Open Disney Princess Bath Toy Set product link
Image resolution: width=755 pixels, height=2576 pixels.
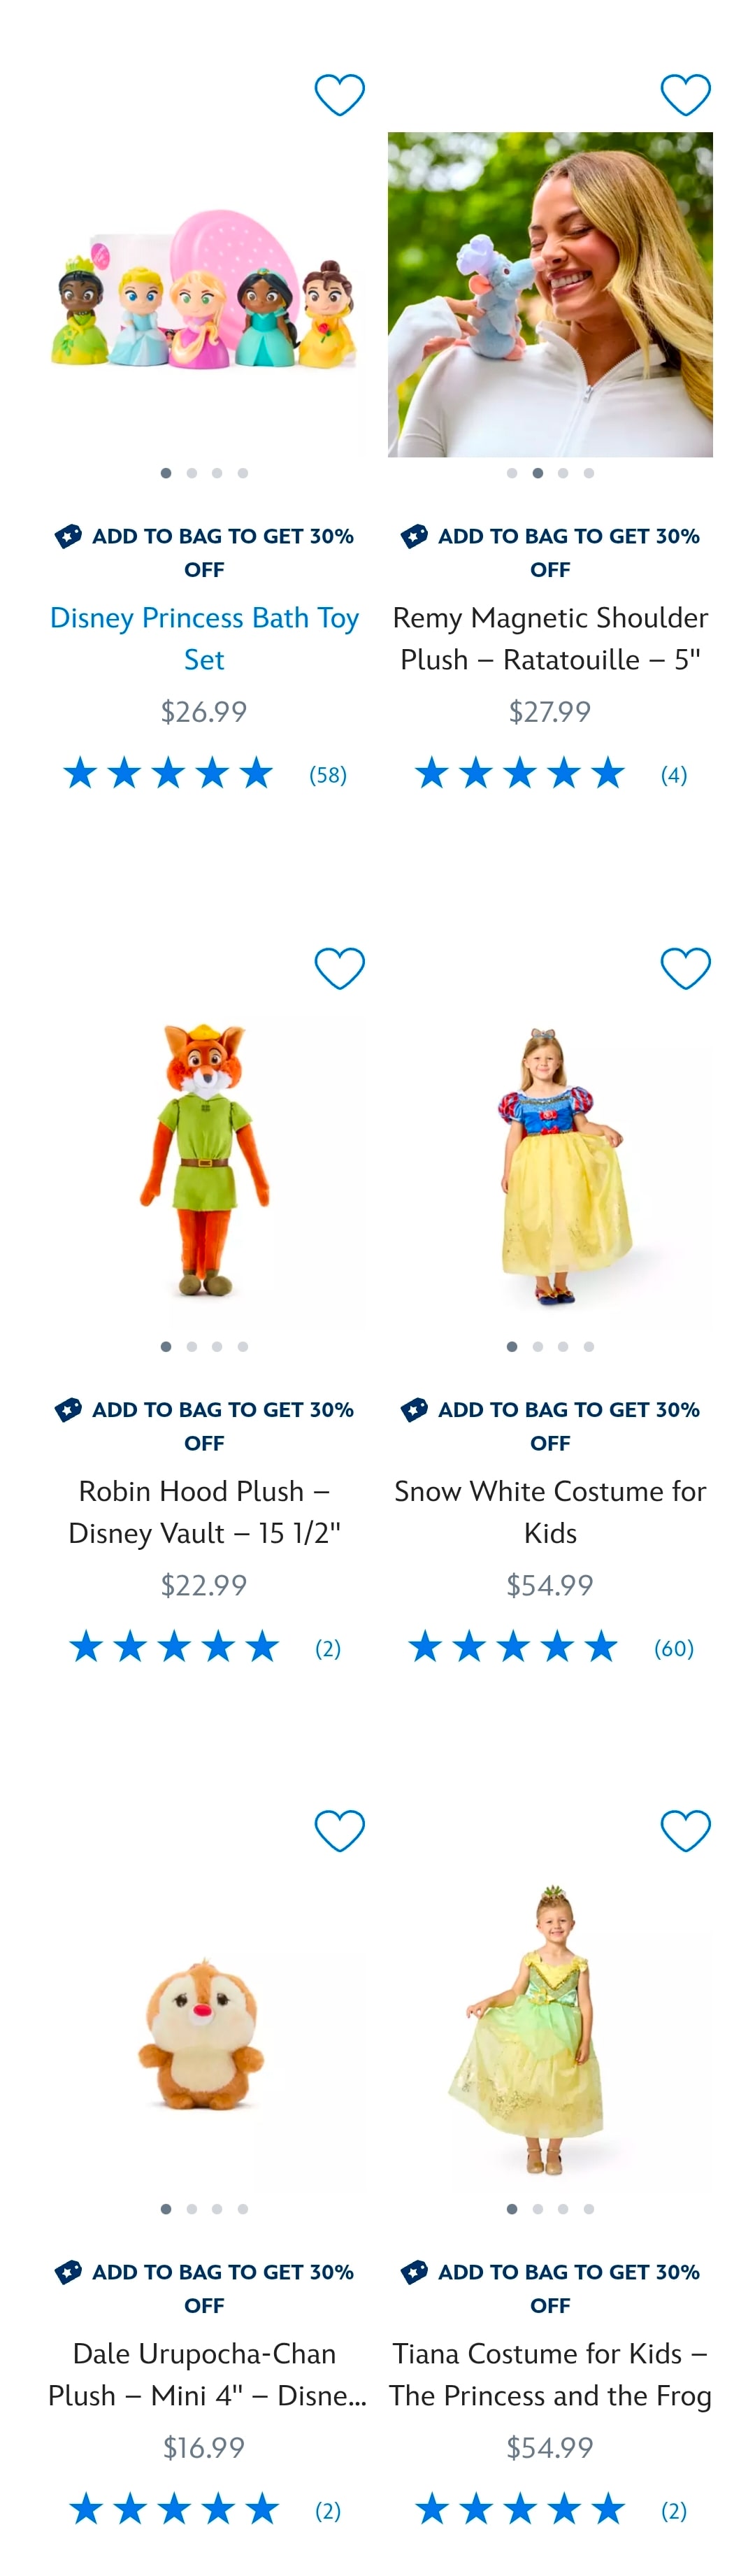click(x=204, y=638)
